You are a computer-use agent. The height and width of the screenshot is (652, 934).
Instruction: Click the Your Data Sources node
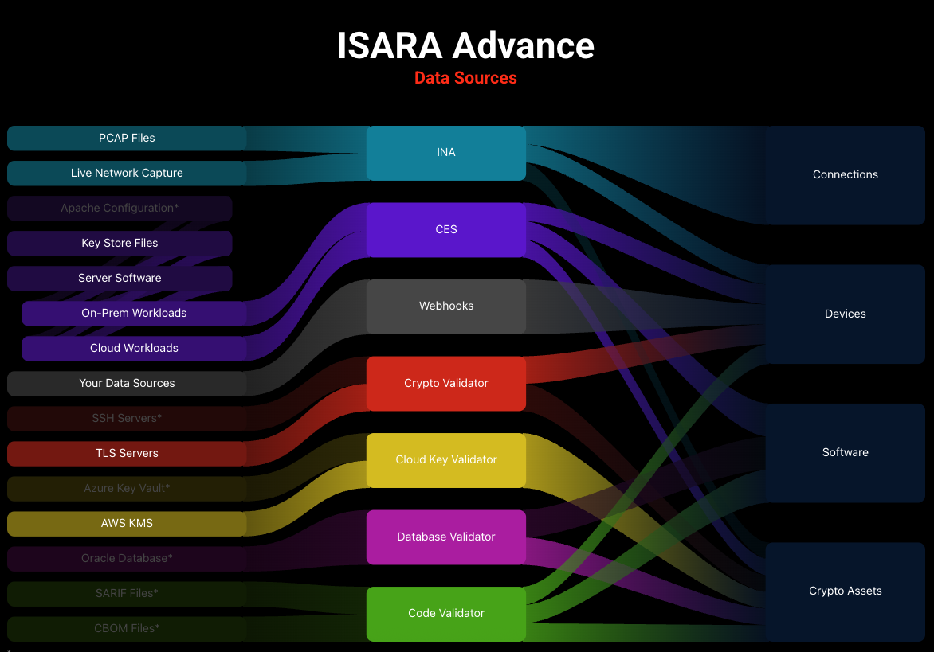[127, 384]
